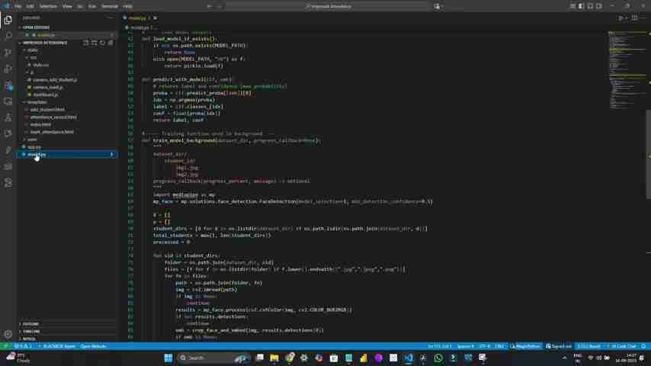Open the Run and Debug view

(8, 69)
